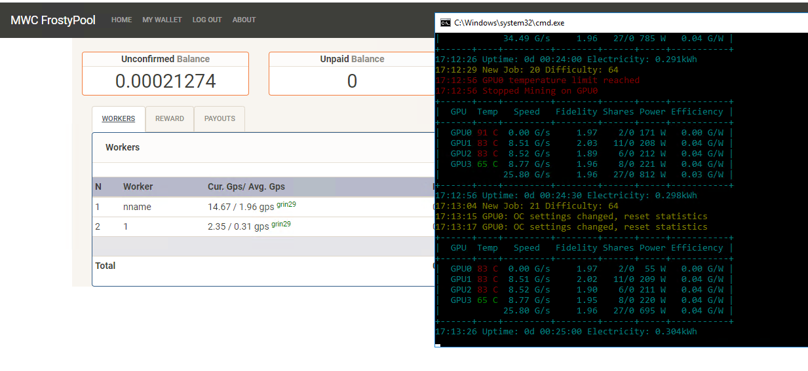Click the 34.49 G/s total line
The image size is (808, 371).
pos(585,39)
